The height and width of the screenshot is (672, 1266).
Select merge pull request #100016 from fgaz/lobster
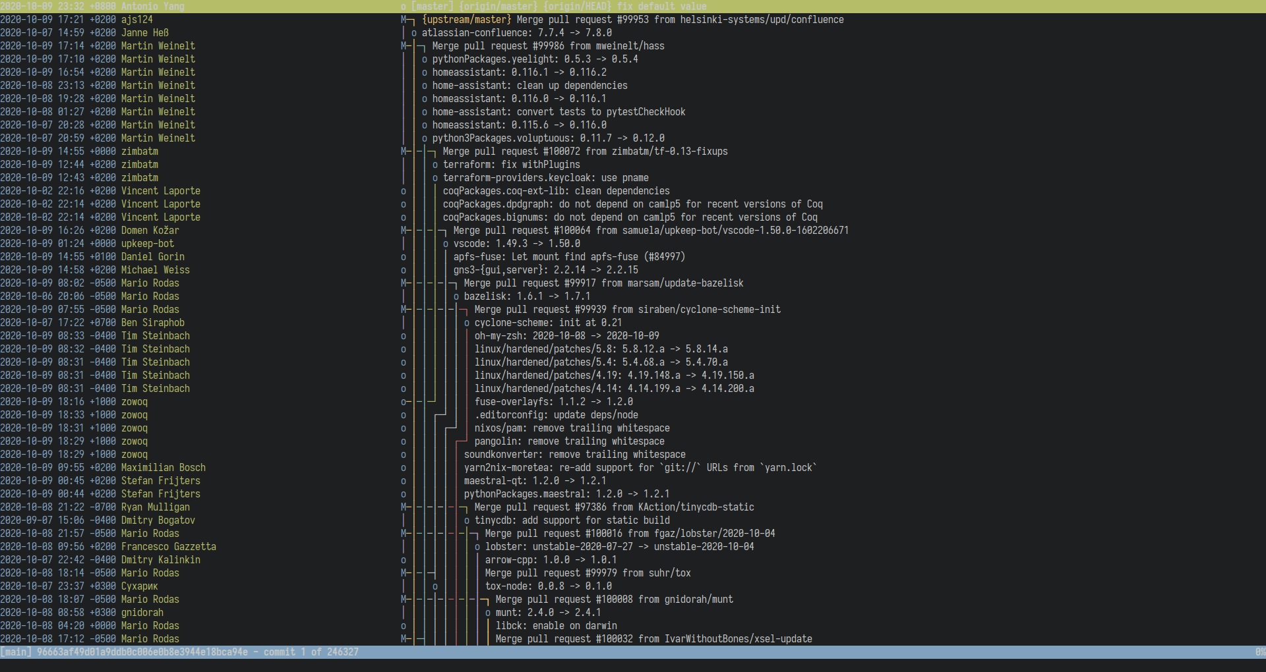(x=633, y=534)
